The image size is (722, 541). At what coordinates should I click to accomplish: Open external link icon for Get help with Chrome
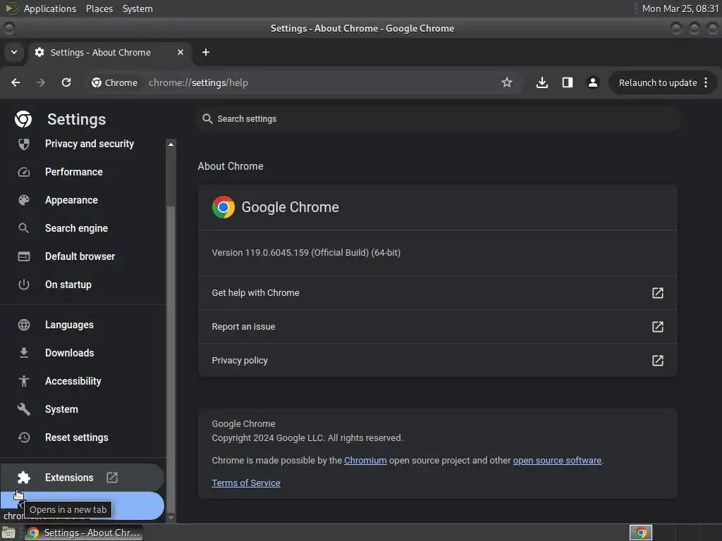point(658,293)
